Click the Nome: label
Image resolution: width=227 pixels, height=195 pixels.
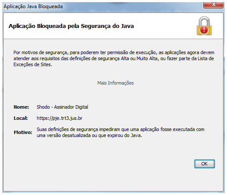(21, 107)
